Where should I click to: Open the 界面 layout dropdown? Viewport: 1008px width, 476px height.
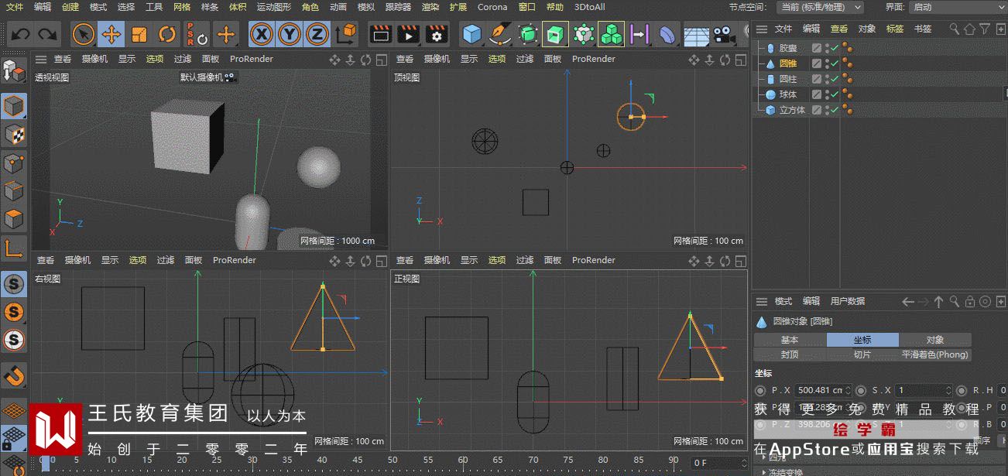point(957,7)
